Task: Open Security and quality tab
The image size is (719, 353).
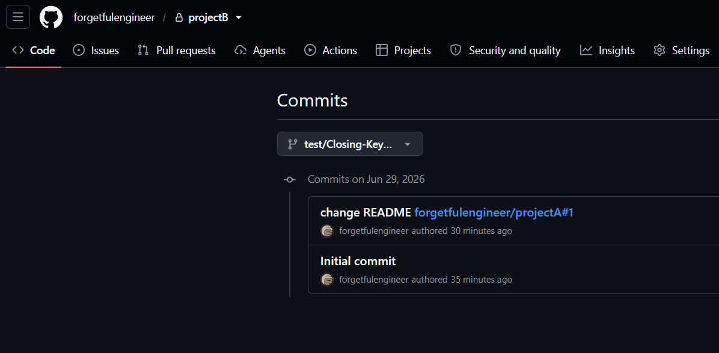Action: (506, 51)
